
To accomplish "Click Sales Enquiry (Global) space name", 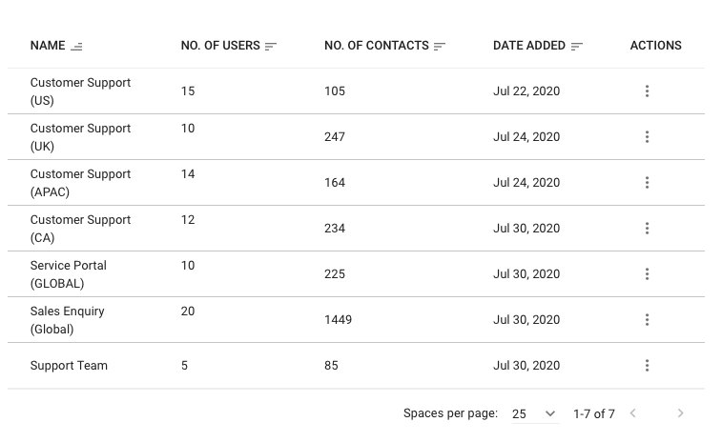I will coord(68,320).
